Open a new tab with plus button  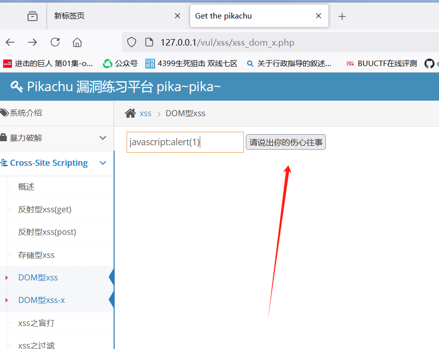coord(342,16)
